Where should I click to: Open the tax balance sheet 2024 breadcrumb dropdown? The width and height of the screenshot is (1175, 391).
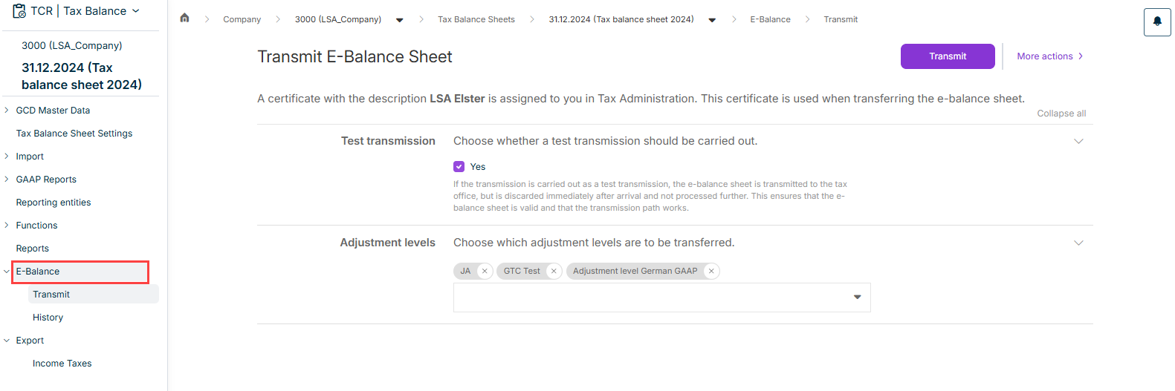click(712, 20)
